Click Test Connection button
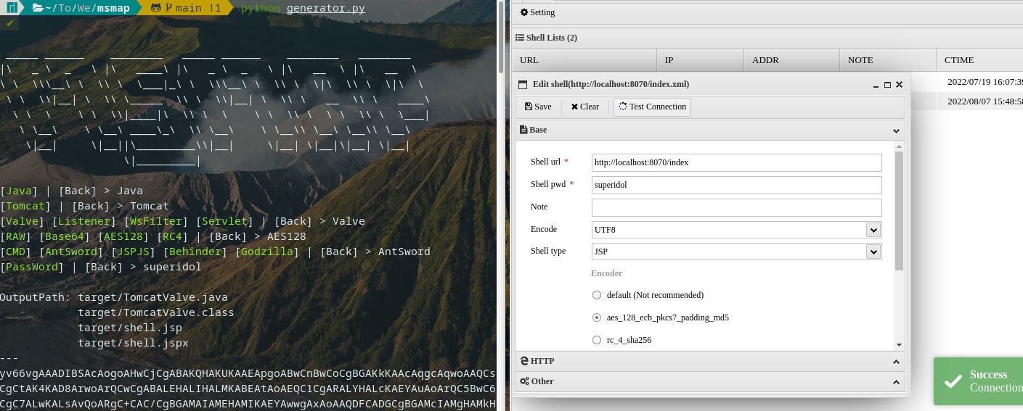The height and width of the screenshot is (411, 1023). pyautogui.click(x=652, y=107)
